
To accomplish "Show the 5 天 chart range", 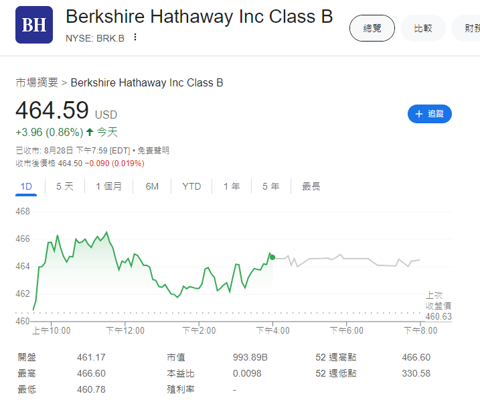I will [x=65, y=186].
